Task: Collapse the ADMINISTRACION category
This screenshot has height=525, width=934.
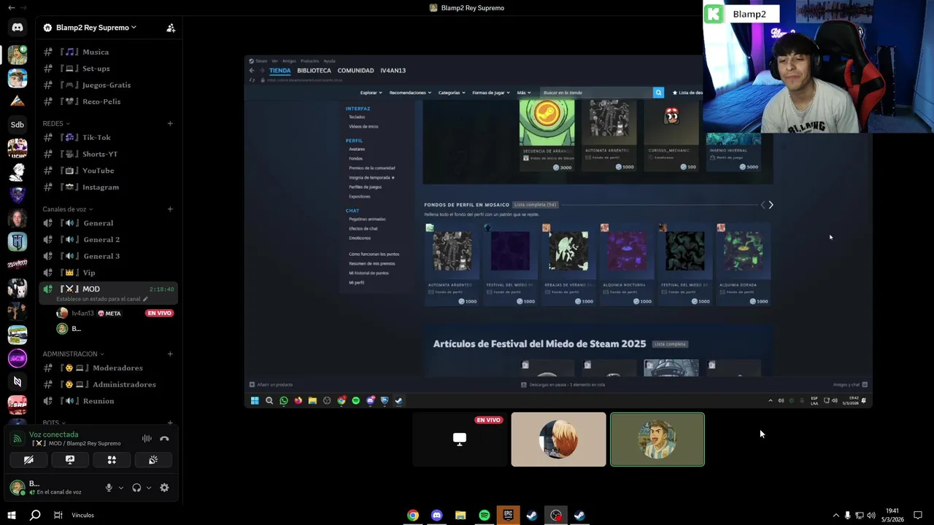Action: pos(73,354)
